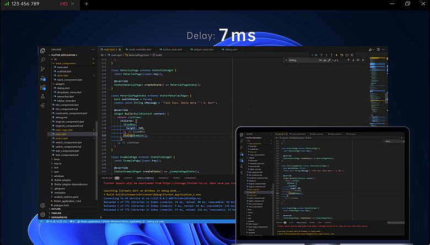Open the widget inspector debug toolbar icon
The width and height of the screenshot is (430, 245).
point(352,55)
